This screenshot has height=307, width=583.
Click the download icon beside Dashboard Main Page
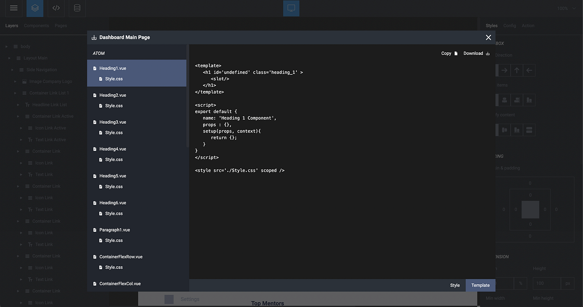click(94, 37)
